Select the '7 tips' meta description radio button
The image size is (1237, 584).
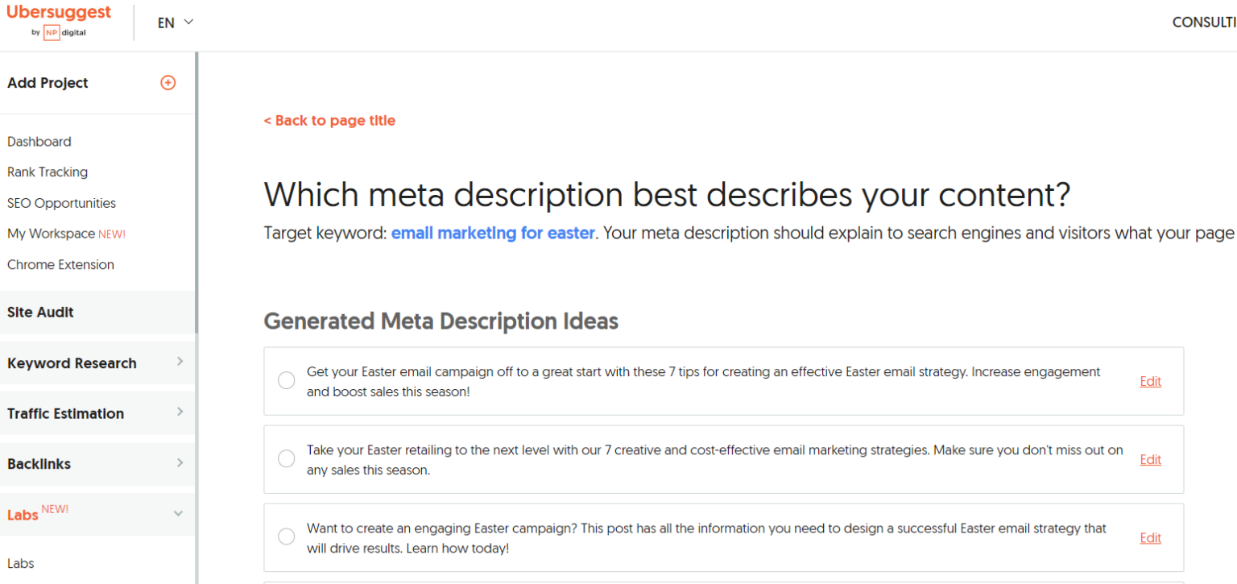(287, 381)
